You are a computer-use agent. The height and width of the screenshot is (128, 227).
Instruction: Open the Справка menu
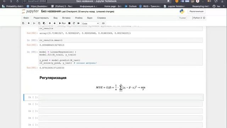pos(101,18)
